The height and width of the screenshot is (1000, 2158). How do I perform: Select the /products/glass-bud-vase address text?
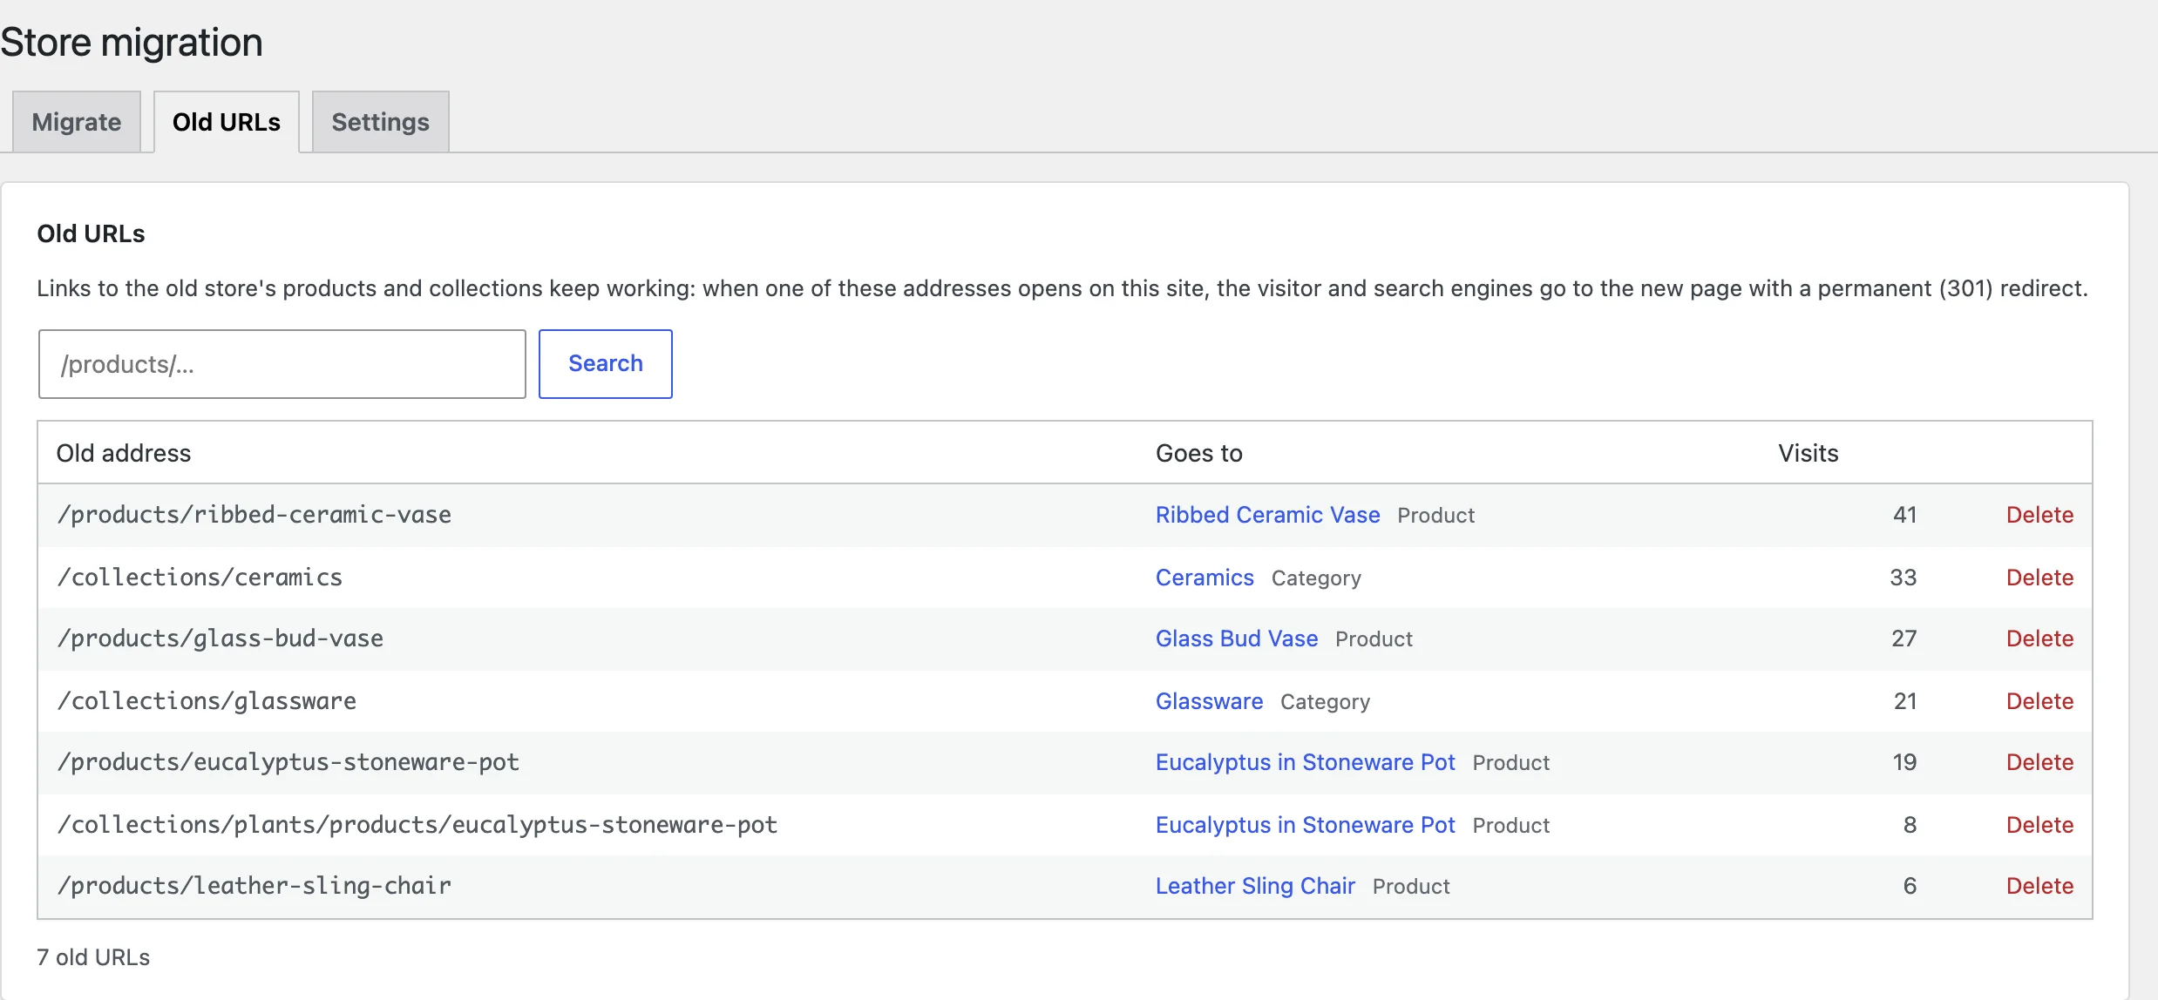point(220,639)
